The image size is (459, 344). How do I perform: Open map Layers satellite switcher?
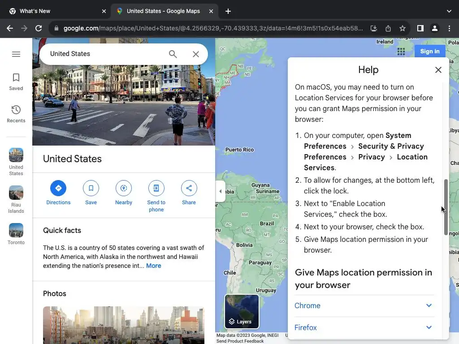(242, 312)
